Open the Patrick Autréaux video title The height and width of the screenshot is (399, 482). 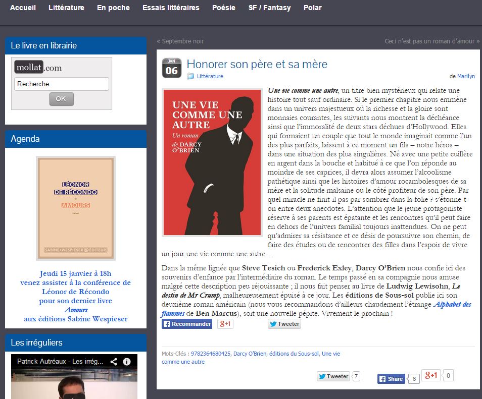coord(60,361)
